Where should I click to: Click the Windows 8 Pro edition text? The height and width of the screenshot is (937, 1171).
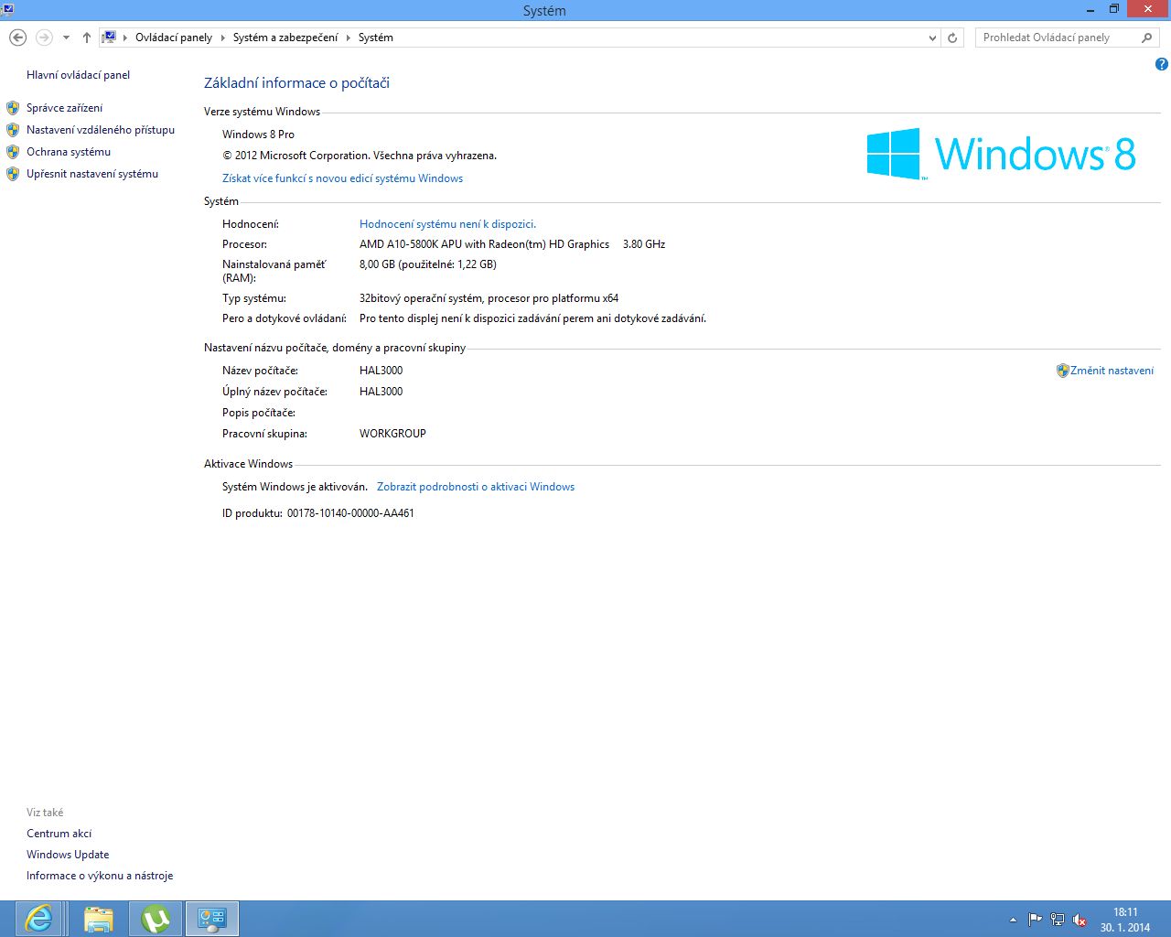[258, 135]
